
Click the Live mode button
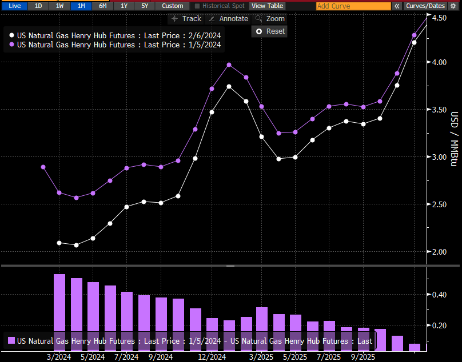14,6
